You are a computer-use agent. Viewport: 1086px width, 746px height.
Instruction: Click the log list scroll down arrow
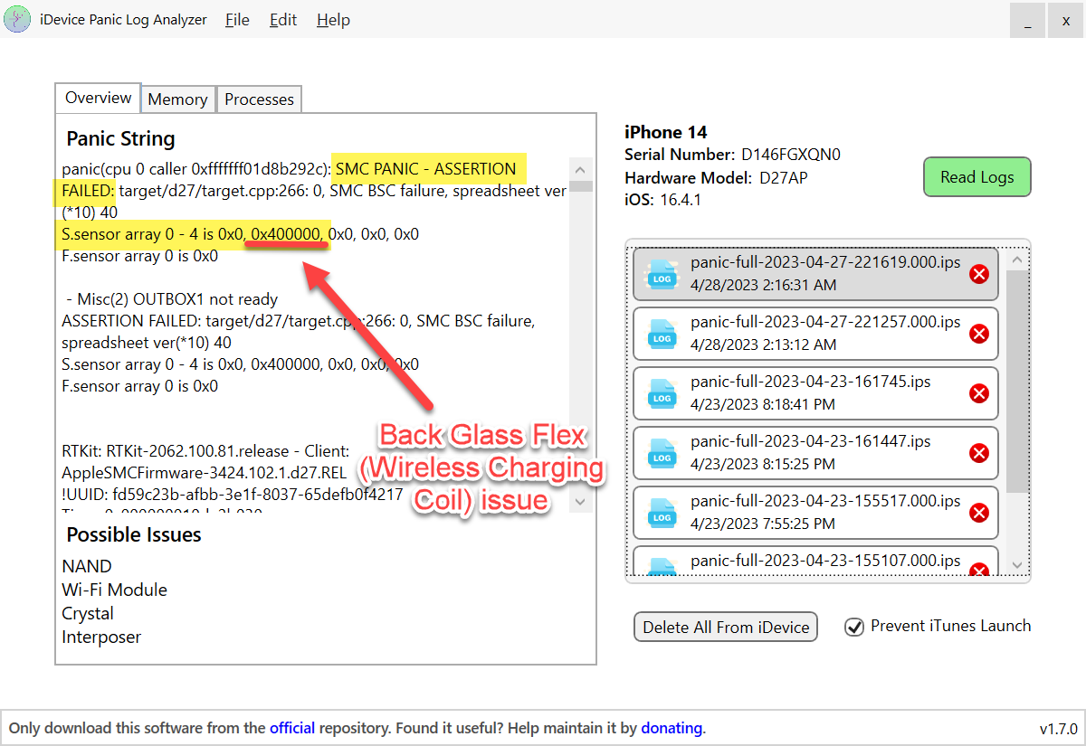pyautogui.click(x=1016, y=564)
